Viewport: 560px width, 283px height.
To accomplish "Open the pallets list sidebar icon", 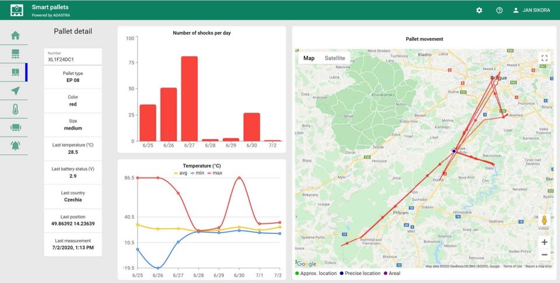I will point(15,54).
